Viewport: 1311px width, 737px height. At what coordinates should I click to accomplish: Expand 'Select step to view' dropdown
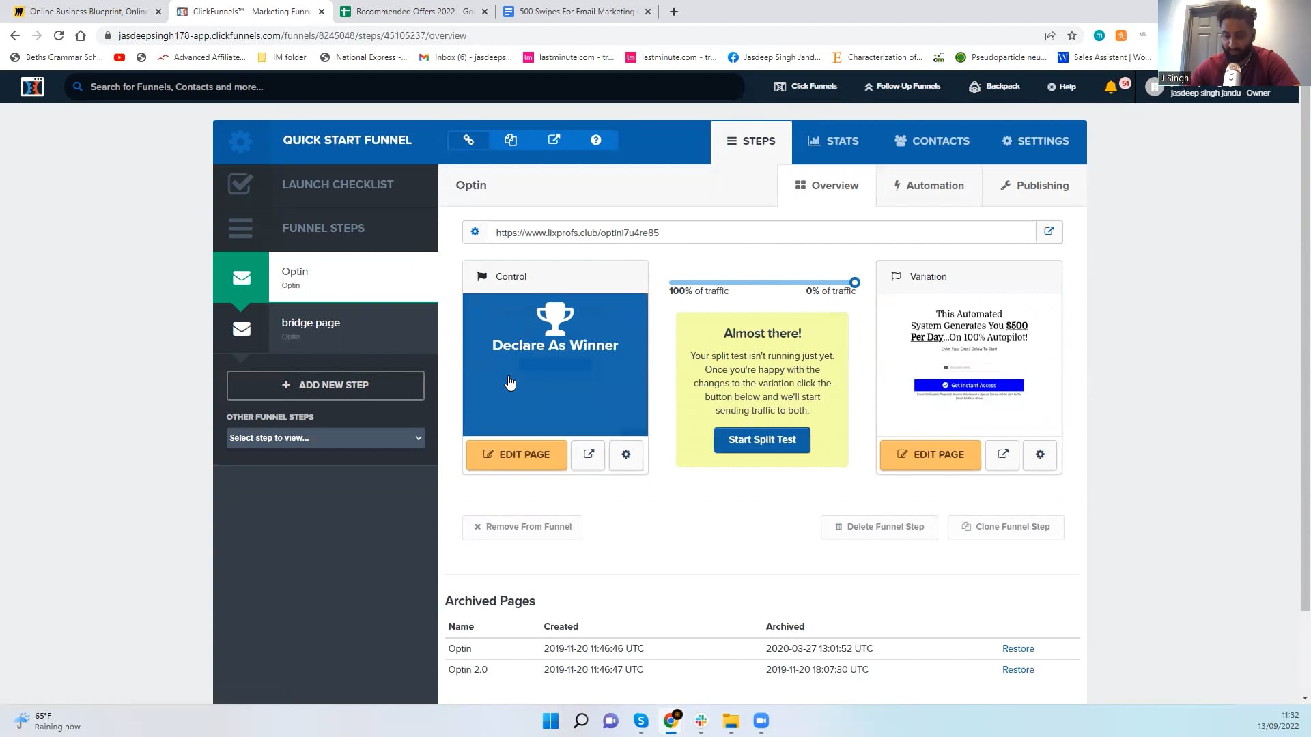tap(325, 438)
